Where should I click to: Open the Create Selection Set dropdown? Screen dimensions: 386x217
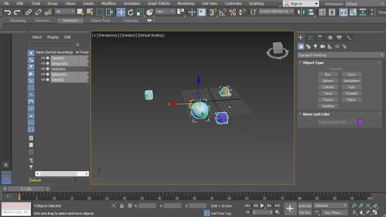coord(276,11)
